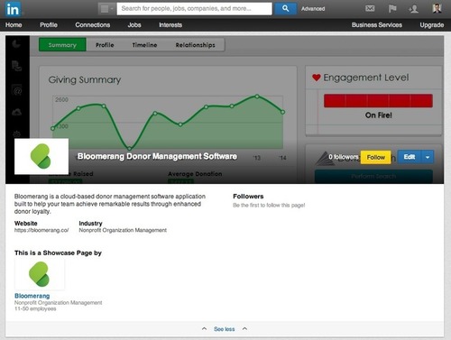This screenshot has width=451, height=340.
Task: Click the 11-50 employees text
Action: (x=35, y=308)
